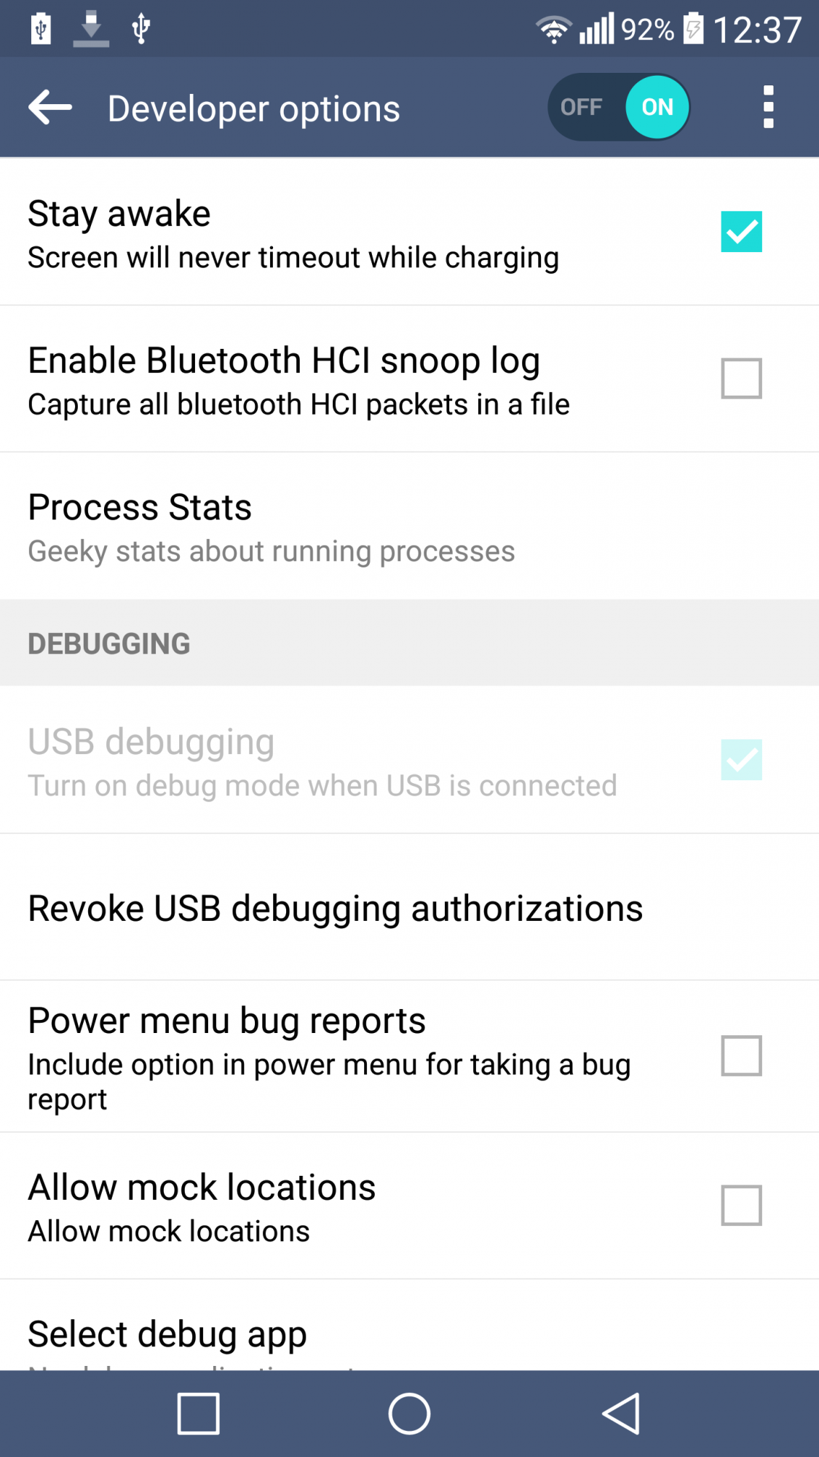Tap the download icon in status bar
819x1457 pixels.
click(91, 29)
